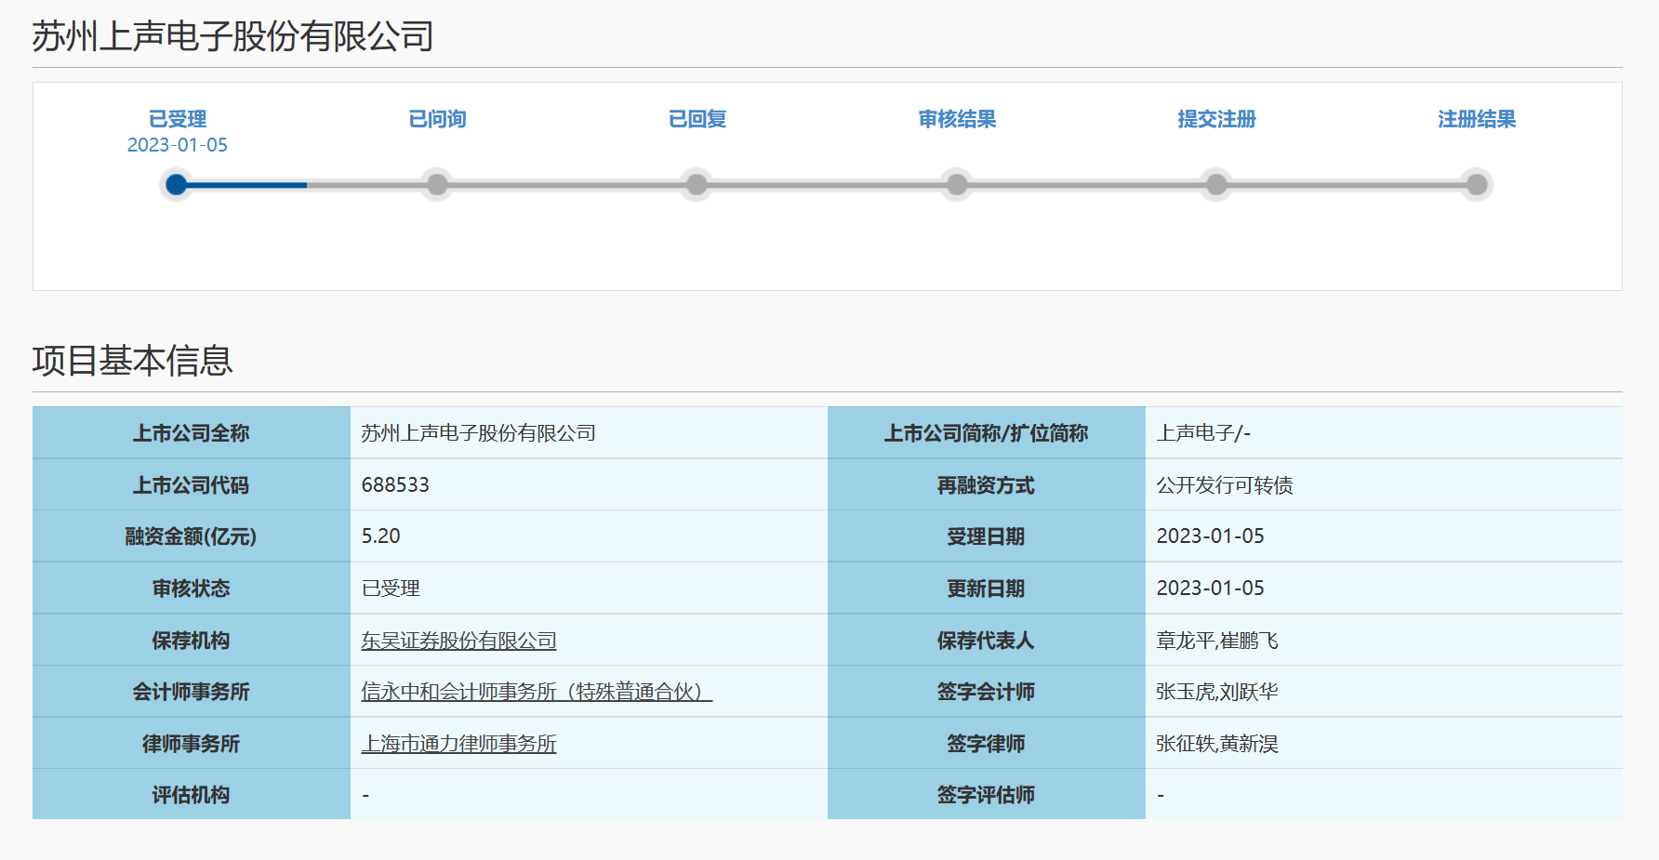Open the 信永中和会计师事务所 accounting firm link
This screenshot has height=860, width=1659.
[537, 692]
